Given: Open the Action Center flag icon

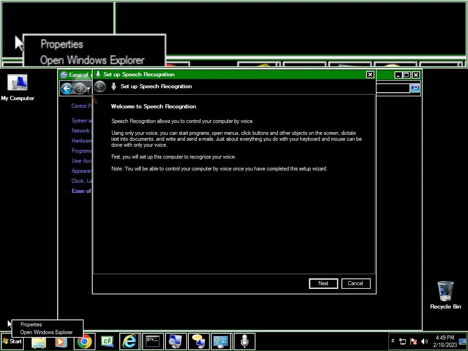Looking at the screenshot, I should coord(414,341).
